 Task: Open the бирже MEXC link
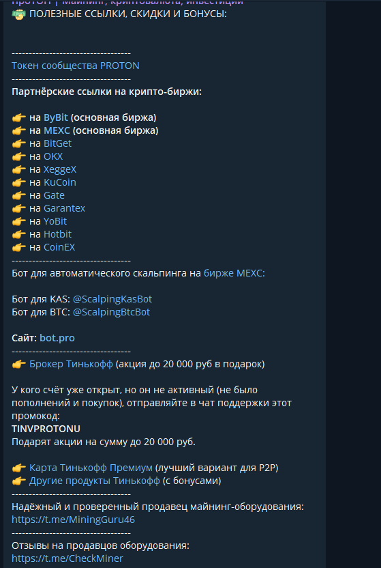(234, 273)
